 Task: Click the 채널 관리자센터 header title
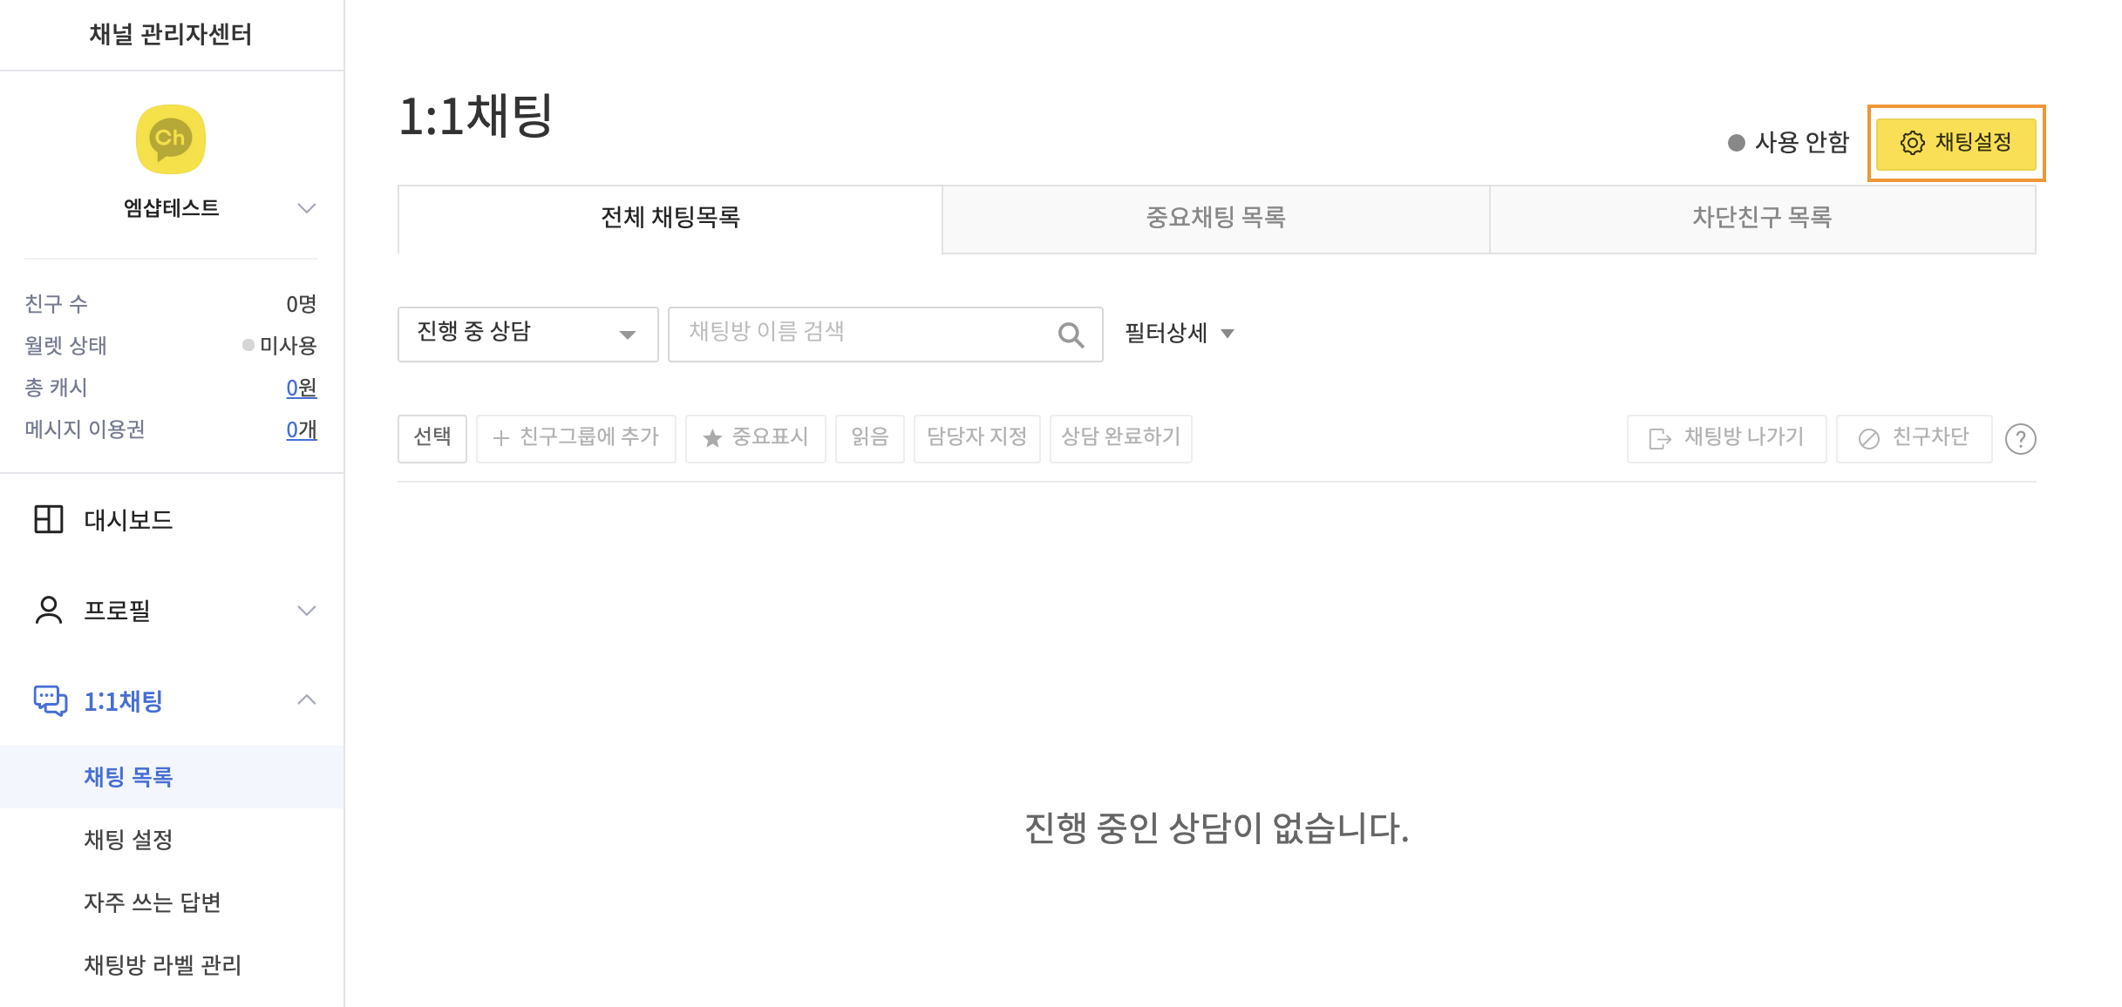(x=171, y=35)
